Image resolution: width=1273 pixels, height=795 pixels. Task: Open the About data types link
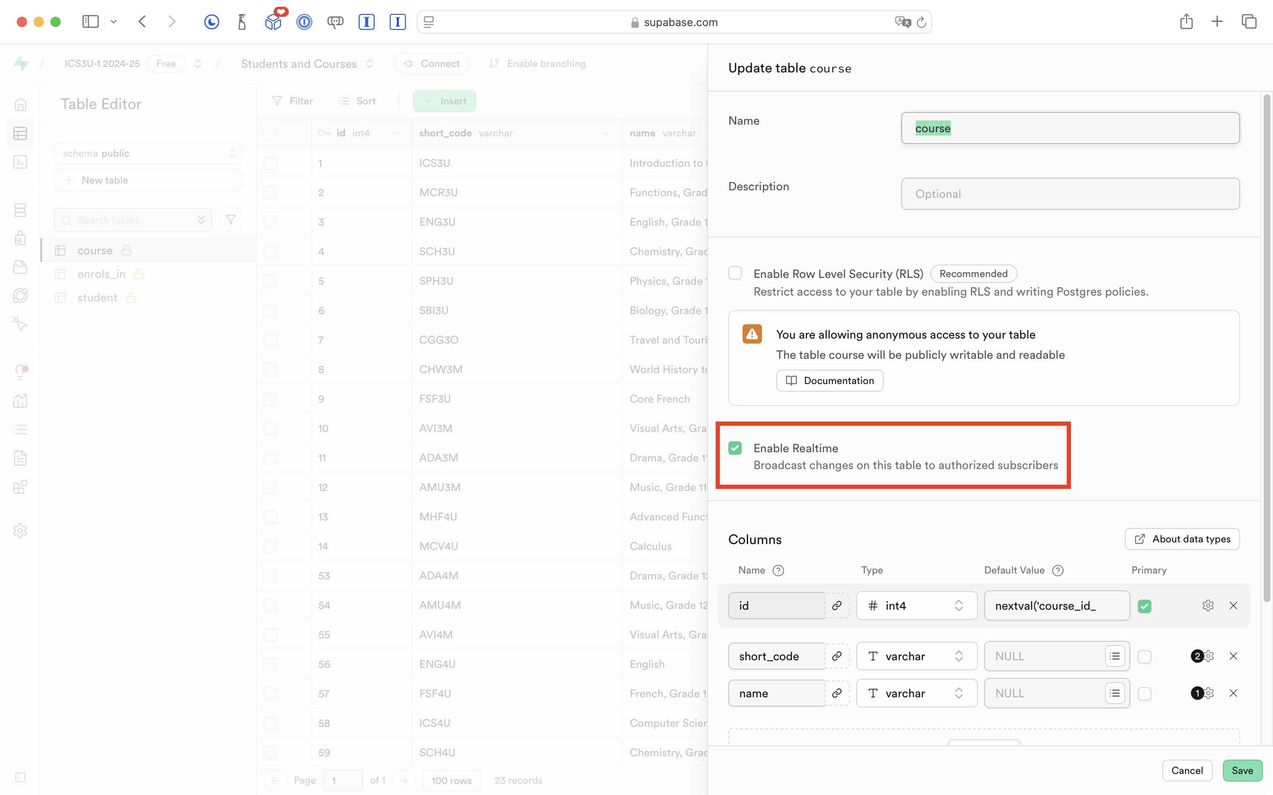pos(1182,539)
